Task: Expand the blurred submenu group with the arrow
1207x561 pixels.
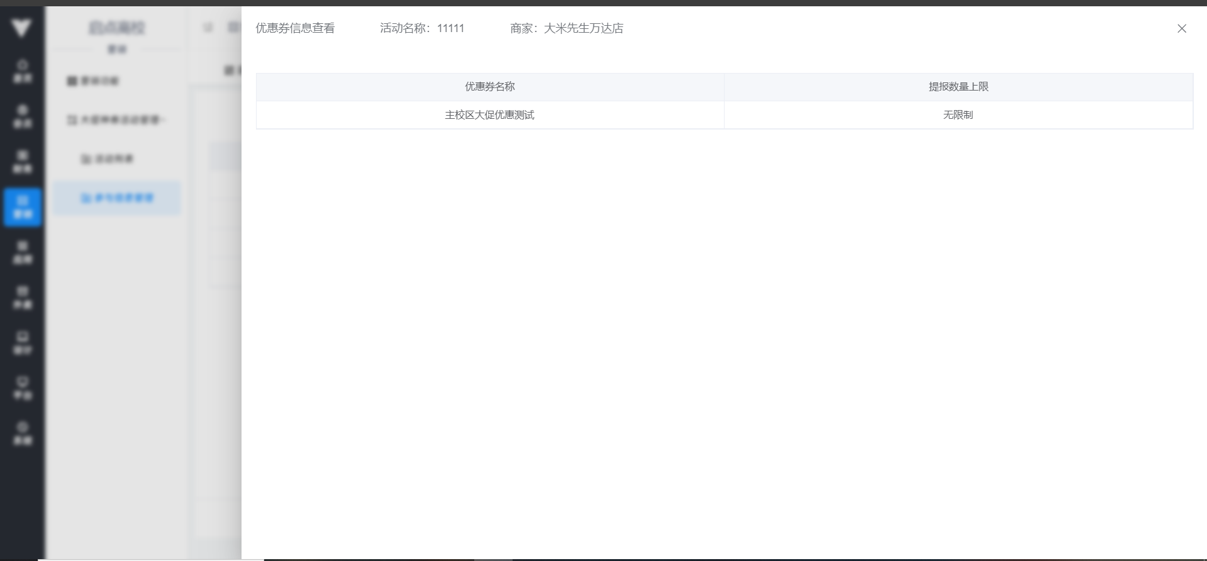Action: pos(116,119)
